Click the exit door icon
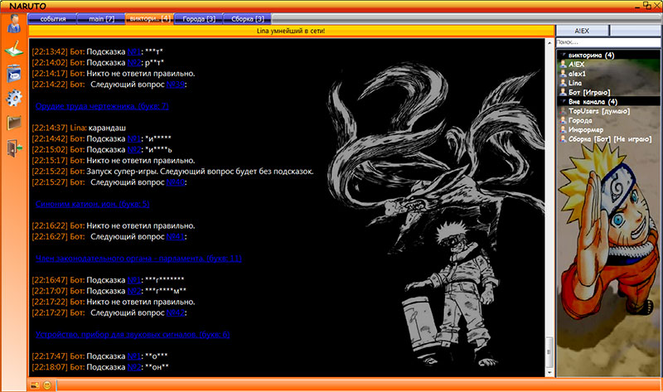The height and width of the screenshot is (392, 663). 13,148
